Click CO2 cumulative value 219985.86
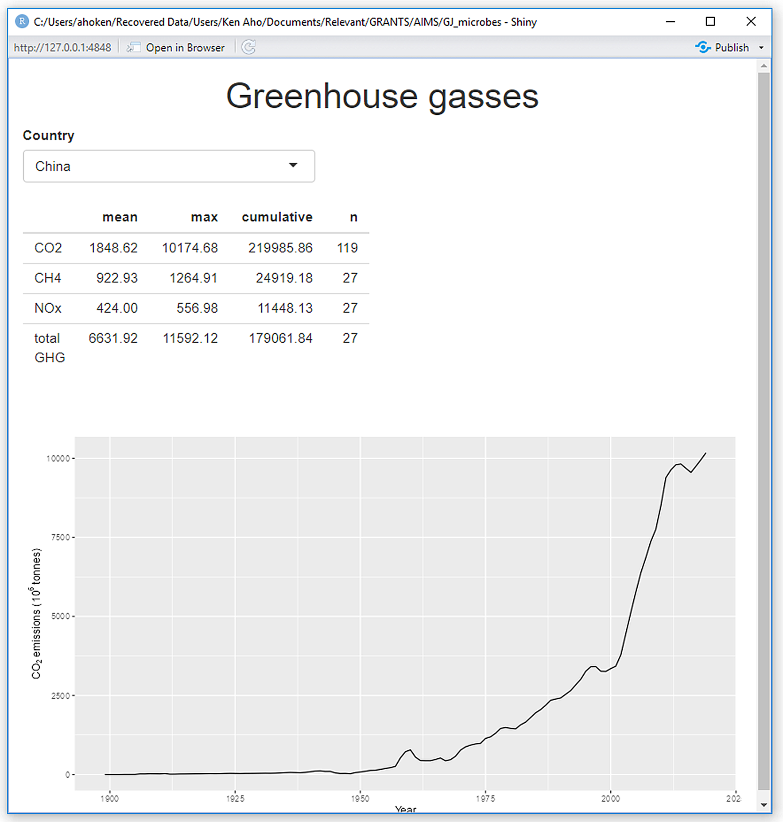The width and height of the screenshot is (783, 822). pos(280,248)
